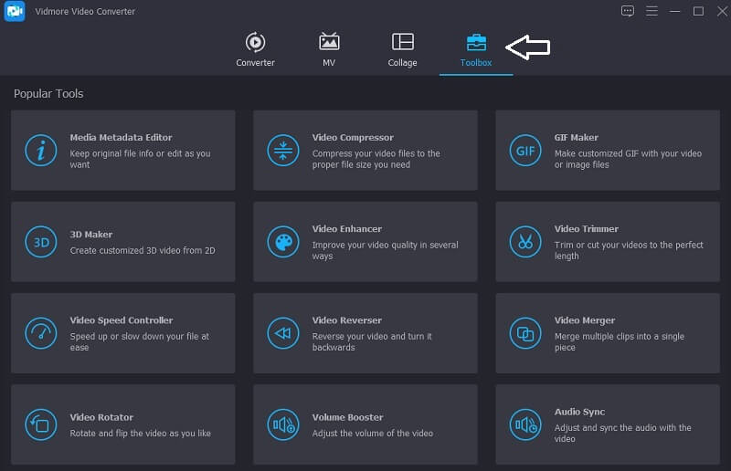Select the Toolbox tab
The width and height of the screenshot is (731, 471).
click(x=476, y=49)
